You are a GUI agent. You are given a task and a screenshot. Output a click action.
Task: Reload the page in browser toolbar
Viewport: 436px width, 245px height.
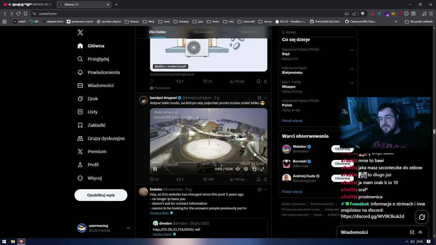tap(18, 14)
